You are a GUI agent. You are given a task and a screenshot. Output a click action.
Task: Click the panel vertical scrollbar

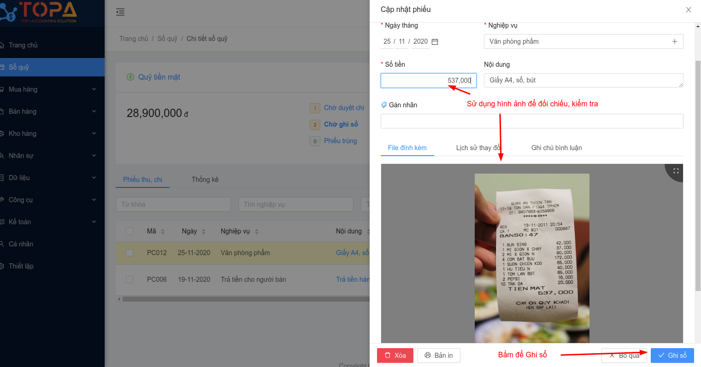[x=698, y=175]
